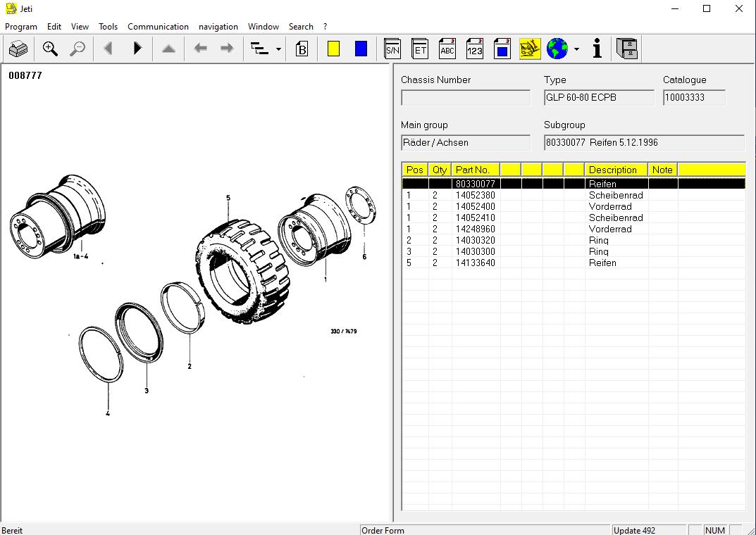Zoom in with the magnifier plus icon
The width and height of the screenshot is (756, 535).
[50, 49]
